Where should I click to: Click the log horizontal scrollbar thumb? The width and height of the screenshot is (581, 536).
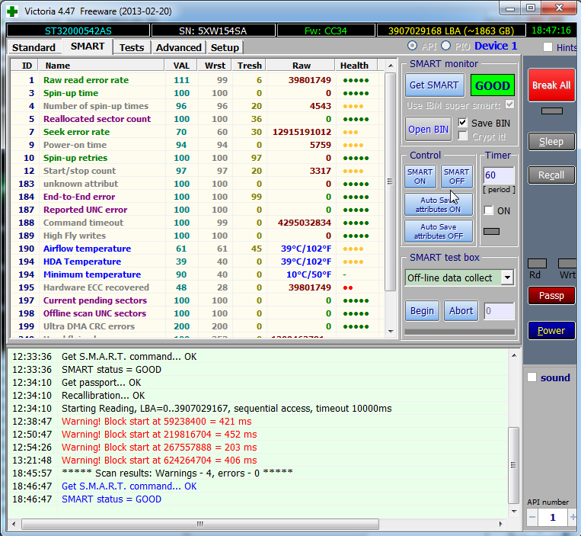[200, 524]
